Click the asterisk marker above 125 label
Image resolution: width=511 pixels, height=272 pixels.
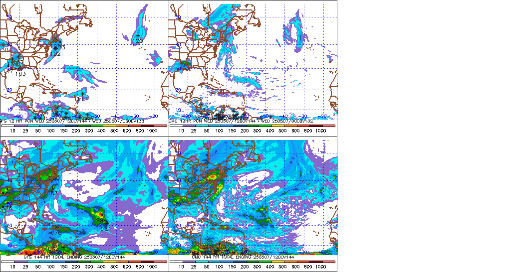(138, 35)
